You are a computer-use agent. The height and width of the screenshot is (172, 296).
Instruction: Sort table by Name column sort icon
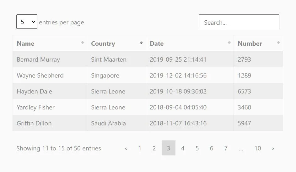click(83, 43)
